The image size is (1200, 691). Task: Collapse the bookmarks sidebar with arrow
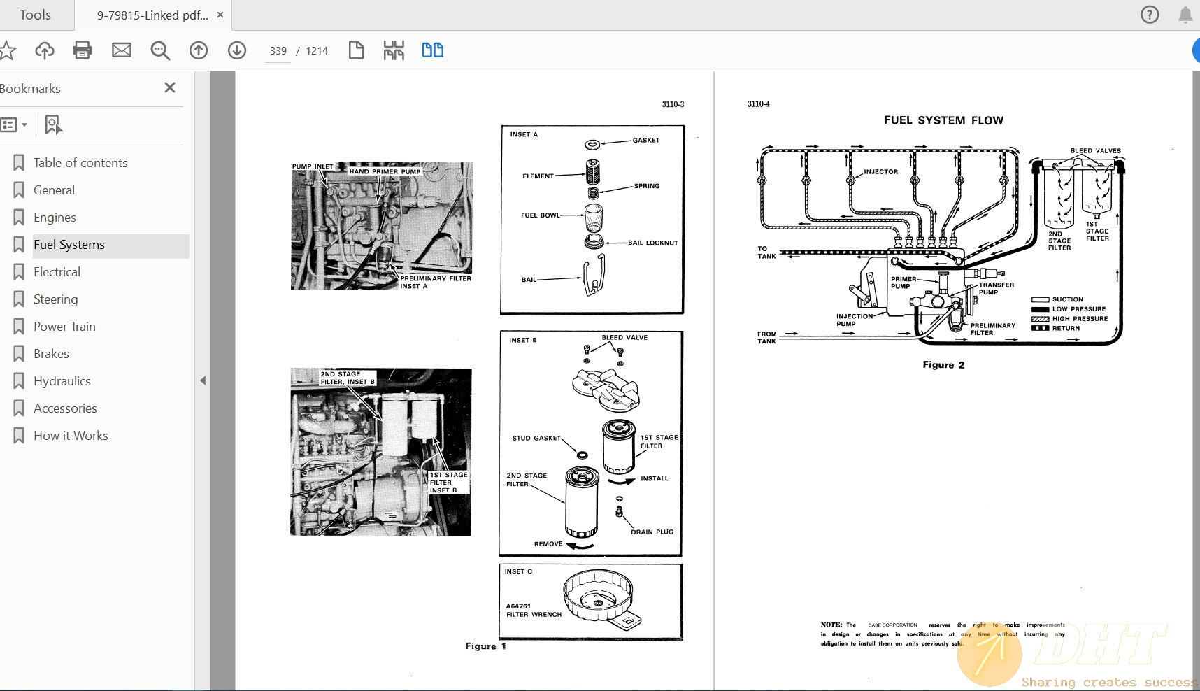click(x=203, y=380)
